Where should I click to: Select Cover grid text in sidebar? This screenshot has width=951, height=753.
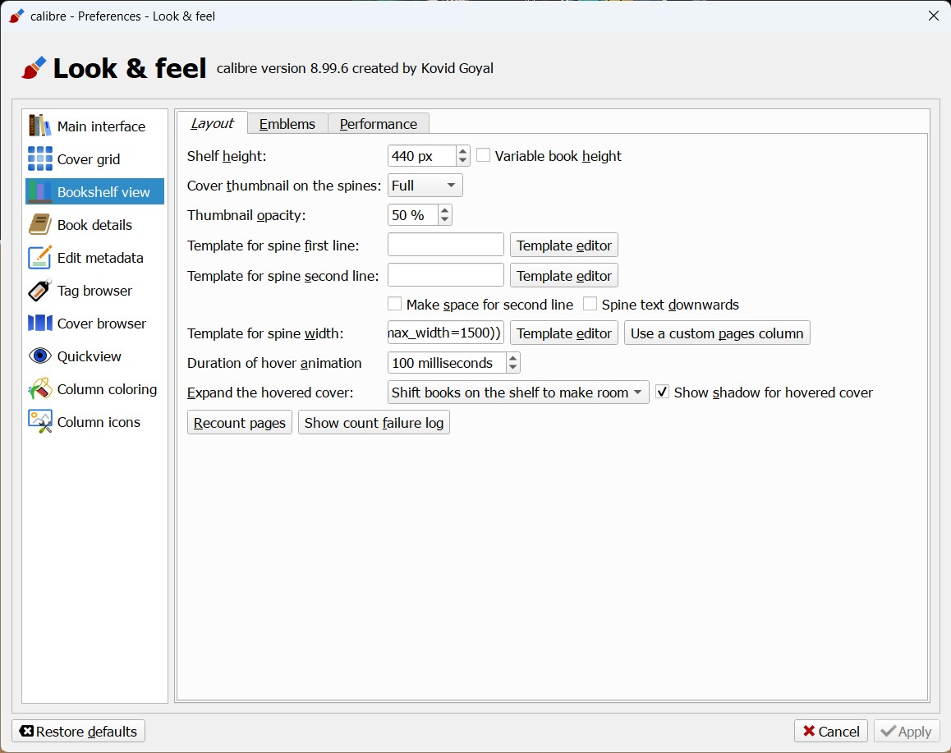[89, 158]
